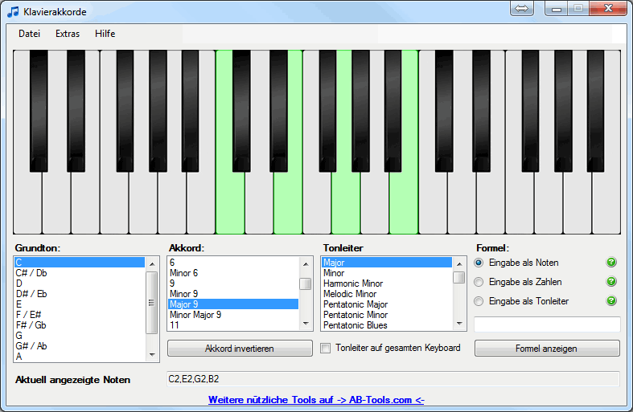
Task: Click help icon beside Eingabe als Zahlen
Action: [611, 281]
